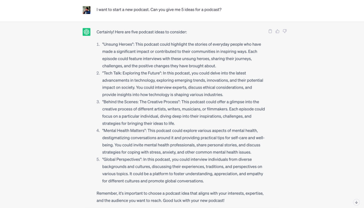Give the response a thumbs down

coord(285,31)
